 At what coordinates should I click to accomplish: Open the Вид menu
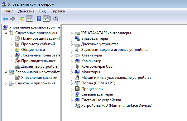point(42,11)
